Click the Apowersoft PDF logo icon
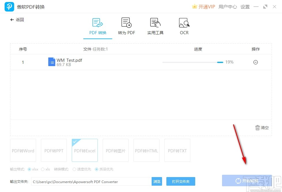Image resolution: width=282 pixels, height=192 pixels. point(9,6)
